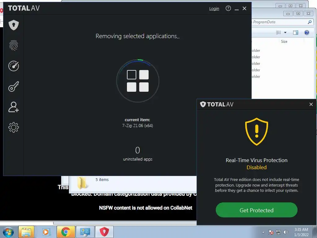
Task: Open Action Center flag tray icon
Action: pyautogui.click(x=271, y=232)
